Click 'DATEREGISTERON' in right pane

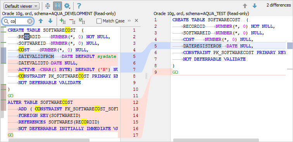coord(202,46)
